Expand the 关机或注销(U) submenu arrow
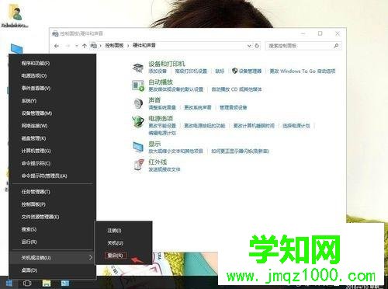Viewport: 388px width, 289px height. [x=91, y=257]
